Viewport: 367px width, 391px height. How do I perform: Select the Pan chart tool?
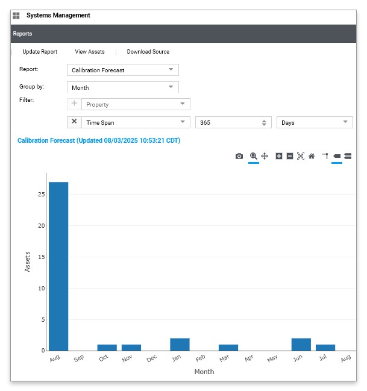tap(265, 156)
